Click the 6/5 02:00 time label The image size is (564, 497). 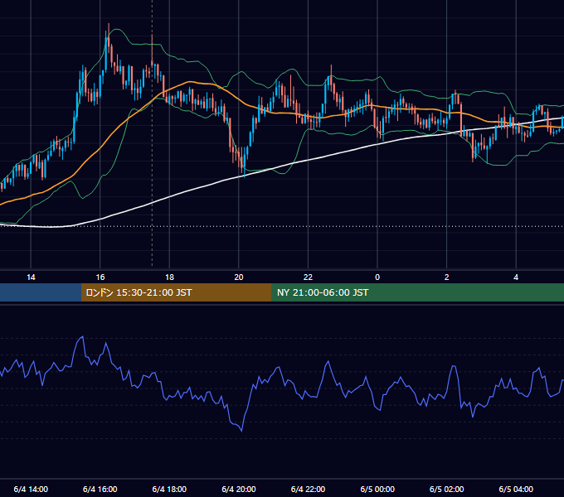tap(447, 489)
